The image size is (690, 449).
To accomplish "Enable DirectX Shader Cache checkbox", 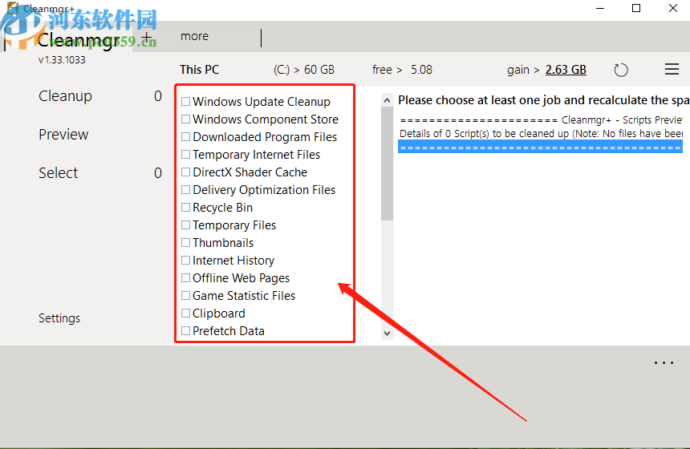I will click(185, 172).
